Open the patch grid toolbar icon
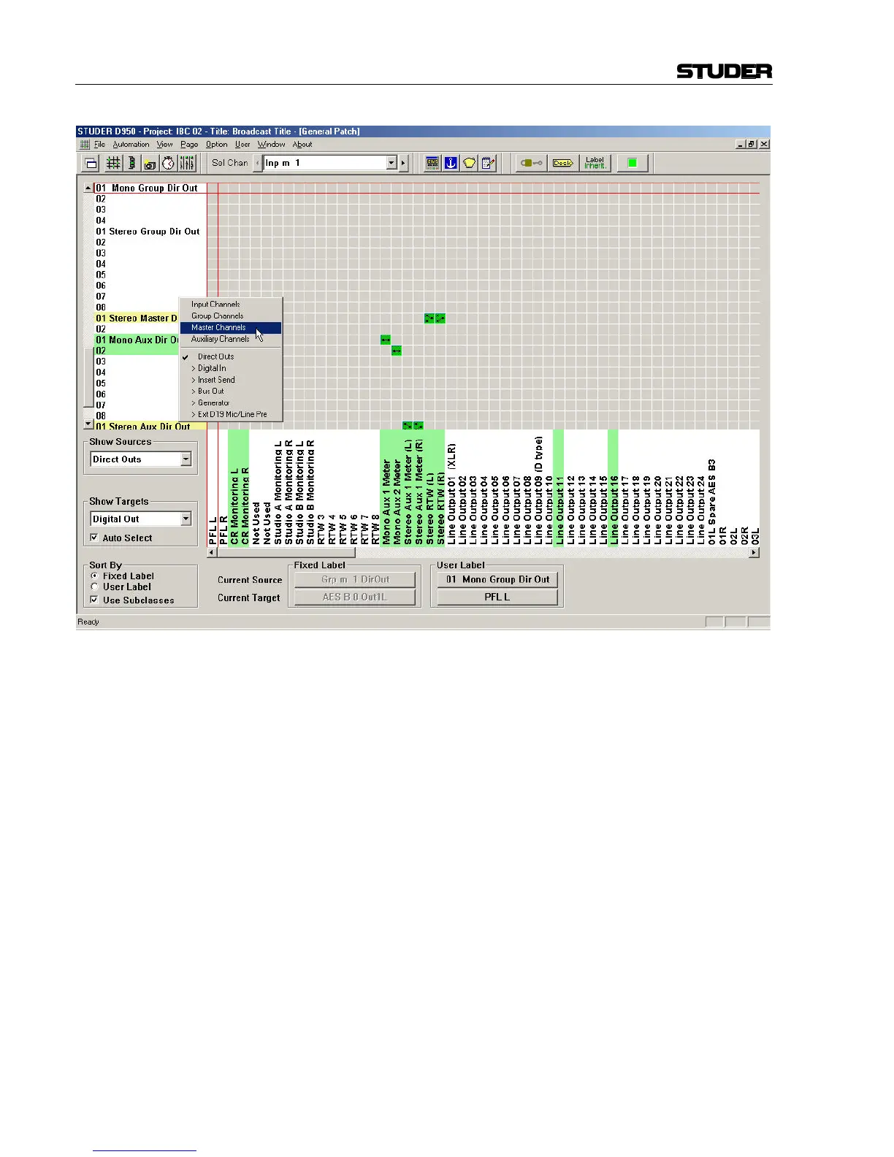Viewport: 894px width, 1157px height. pyautogui.click(x=114, y=164)
